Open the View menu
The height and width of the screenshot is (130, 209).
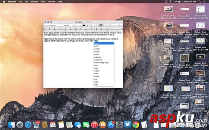pyautogui.click(x=42, y=2)
